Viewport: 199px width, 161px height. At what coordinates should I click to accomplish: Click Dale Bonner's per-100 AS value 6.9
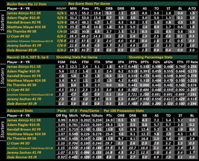156,157
